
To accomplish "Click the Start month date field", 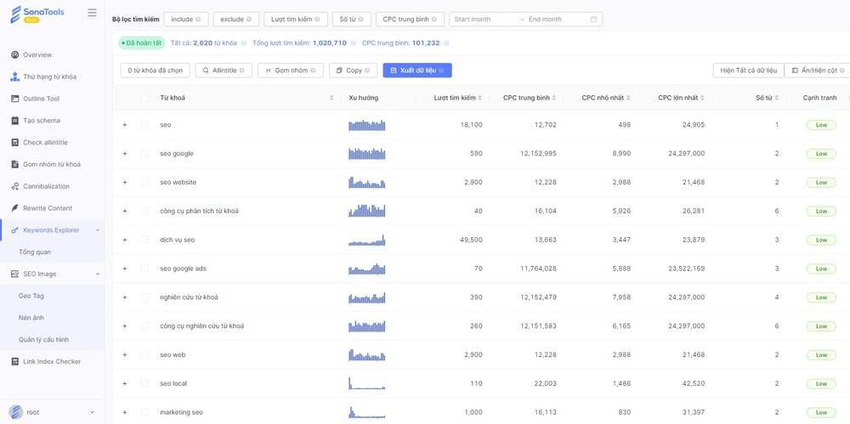I will tap(481, 19).
